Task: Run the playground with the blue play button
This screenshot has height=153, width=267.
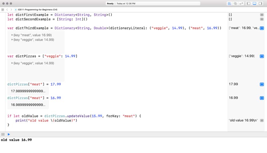Action: (x=9, y=134)
